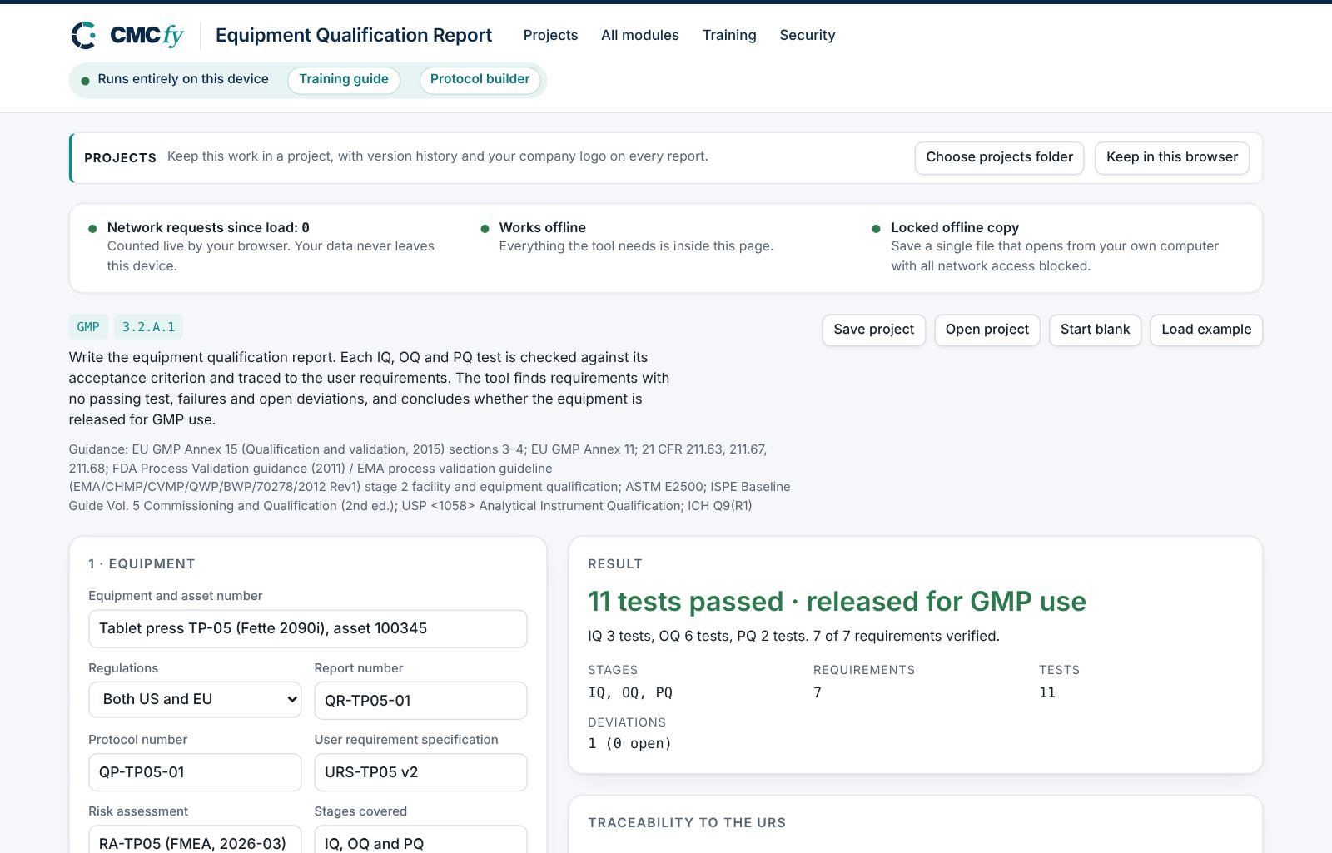Click Choose projects folder button
The height and width of the screenshot is (853, 1332).
999,157
